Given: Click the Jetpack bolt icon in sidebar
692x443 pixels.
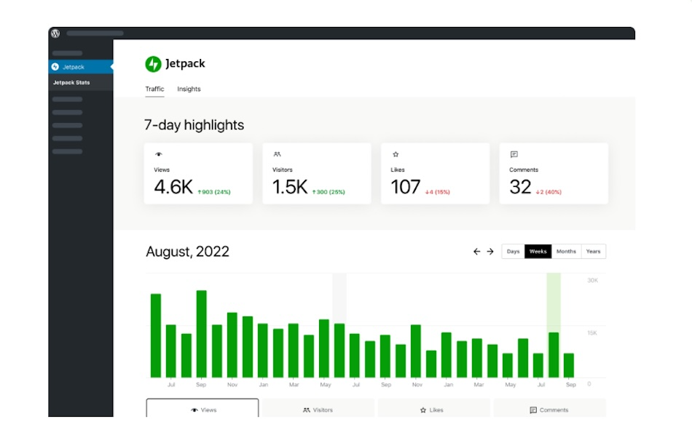Looking at the screenshot, I should 55,67.
